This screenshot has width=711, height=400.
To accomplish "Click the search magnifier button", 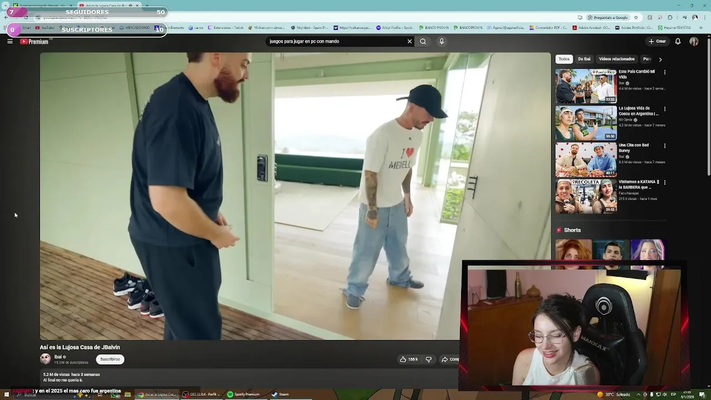I will (x=423, y=41).
